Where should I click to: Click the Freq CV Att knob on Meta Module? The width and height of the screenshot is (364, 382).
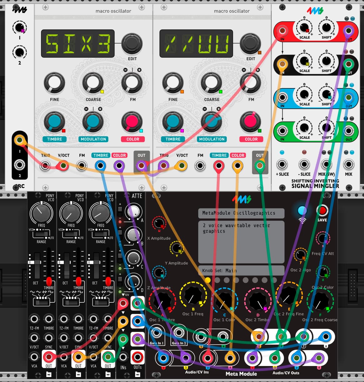323,238
